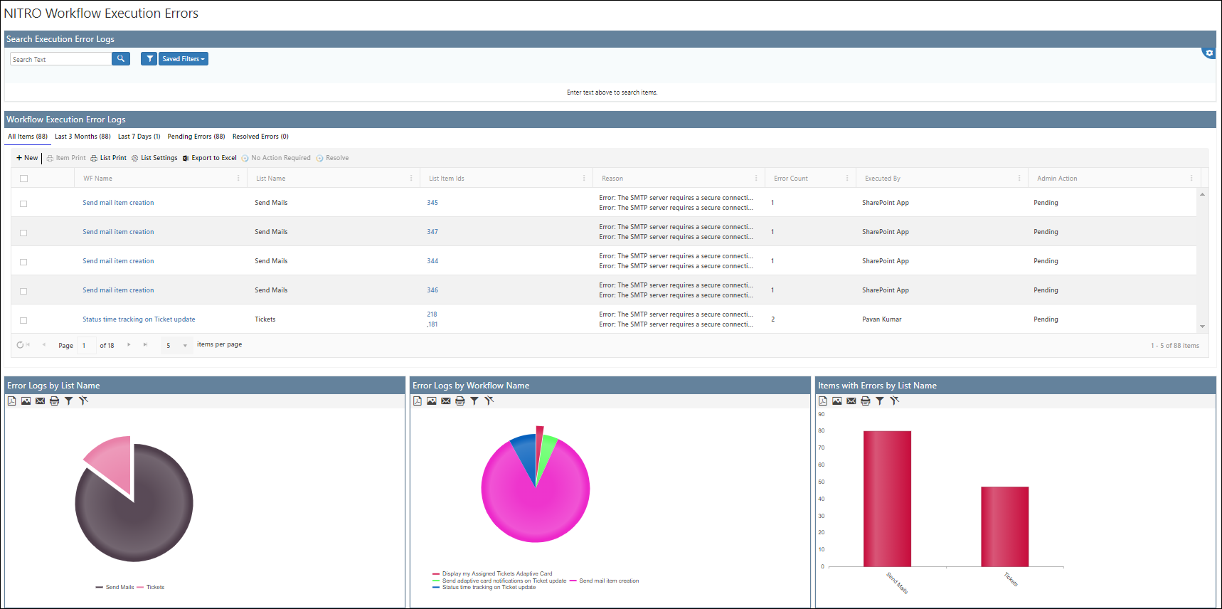Email the Error Logs by Workflow Name chart
Screen dimensions: 1222x609
pos(445,401)
